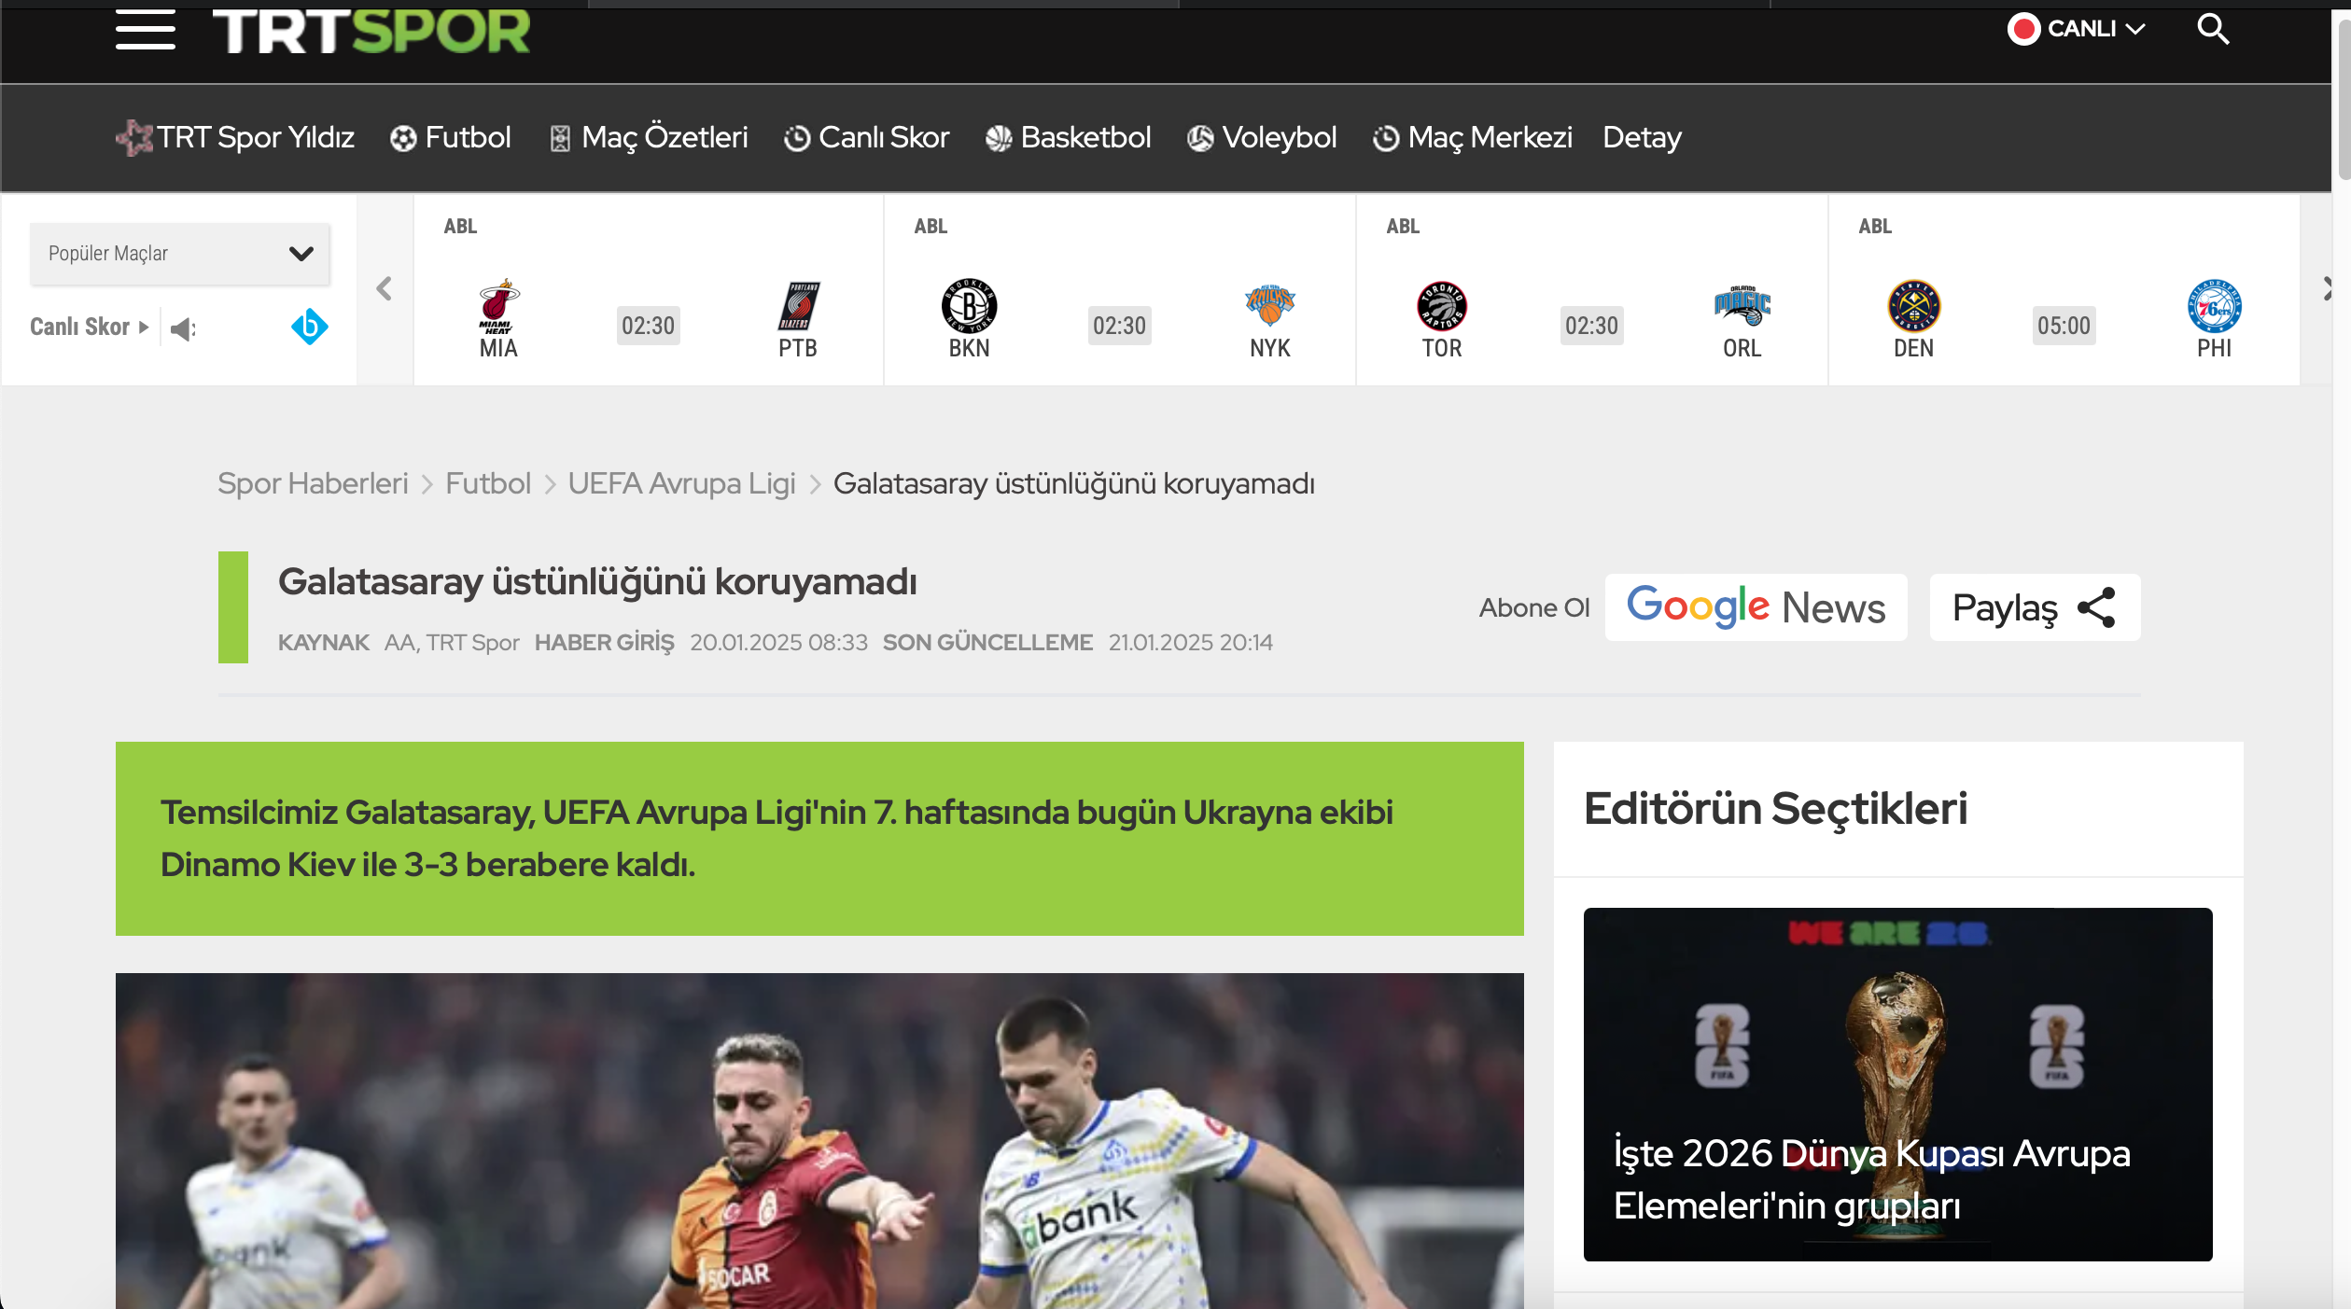The image size is (2351, 1309).
Task: Open the 2026 Dünya Kupası editor pick
Action: coord(1898,1084)
